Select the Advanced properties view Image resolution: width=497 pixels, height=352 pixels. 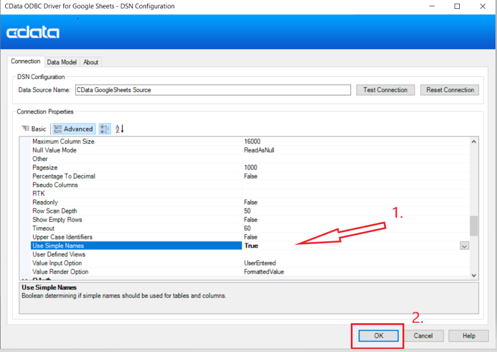(x=74, y=129)
